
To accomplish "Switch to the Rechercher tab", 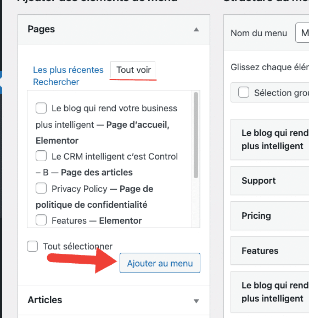I will point(56,82).
